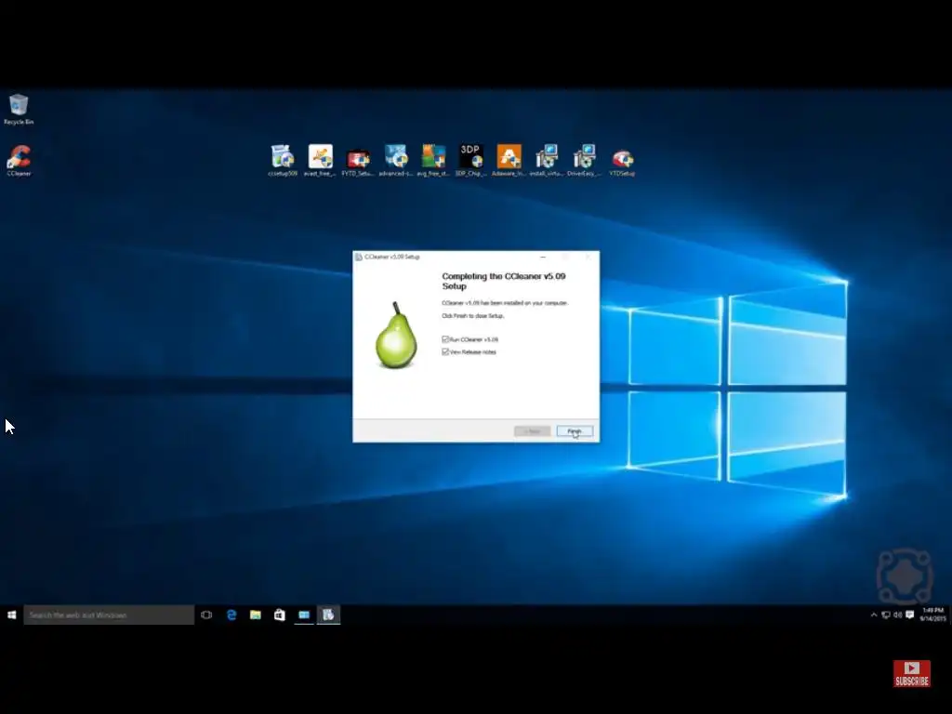
Task: Open Task View from the taskbar
Action: tap(206, 615)
